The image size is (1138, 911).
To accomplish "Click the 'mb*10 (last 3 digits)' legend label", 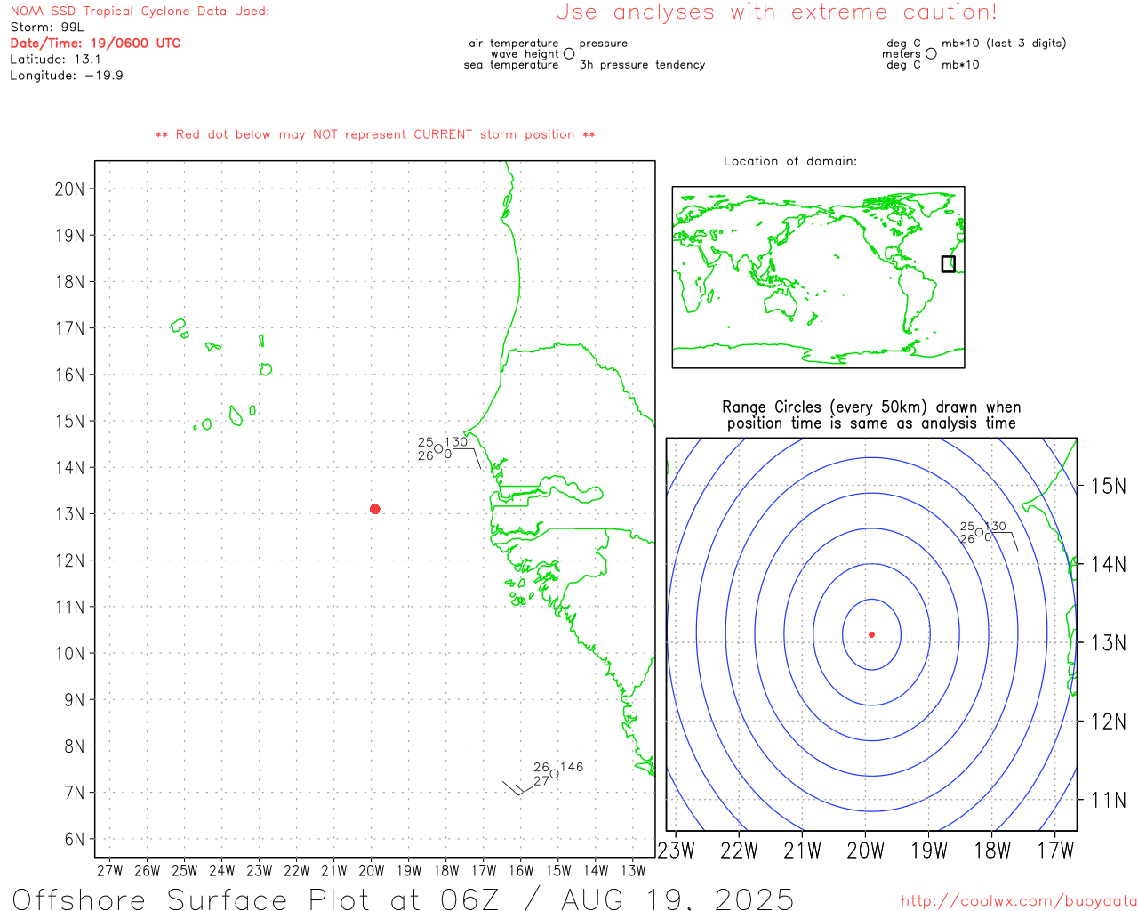I will pyautogui.click(x=1004, y=44).
